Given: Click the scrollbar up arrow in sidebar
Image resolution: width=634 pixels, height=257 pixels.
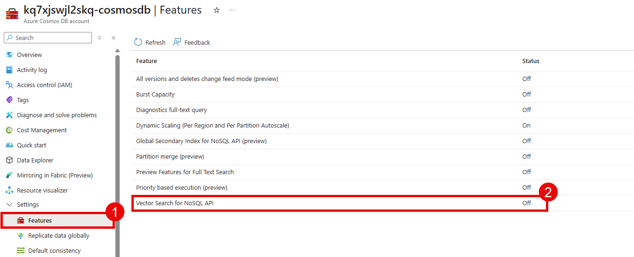Looking at the screenshot, I should [x=117, y=50].
